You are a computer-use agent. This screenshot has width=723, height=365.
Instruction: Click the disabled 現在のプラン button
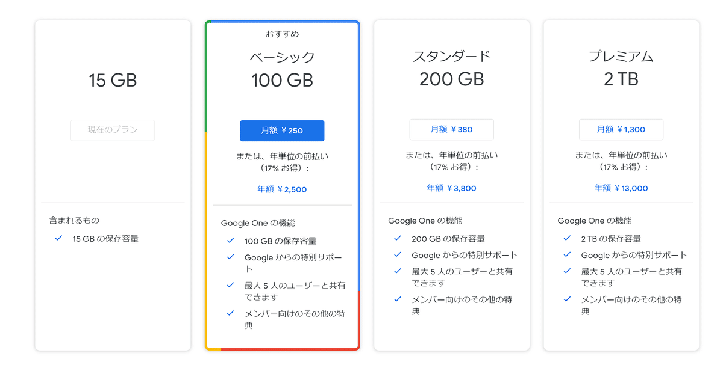(x=113, y=130)
